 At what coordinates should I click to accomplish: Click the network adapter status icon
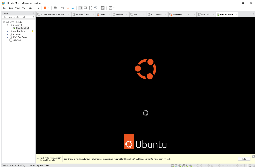(187, 166)
